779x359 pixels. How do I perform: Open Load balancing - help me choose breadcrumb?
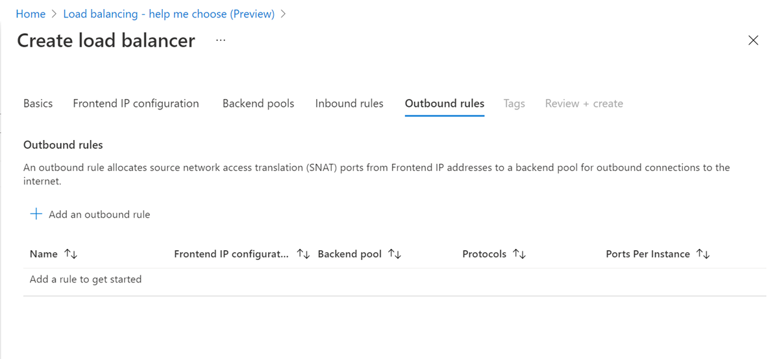point(169,14)
